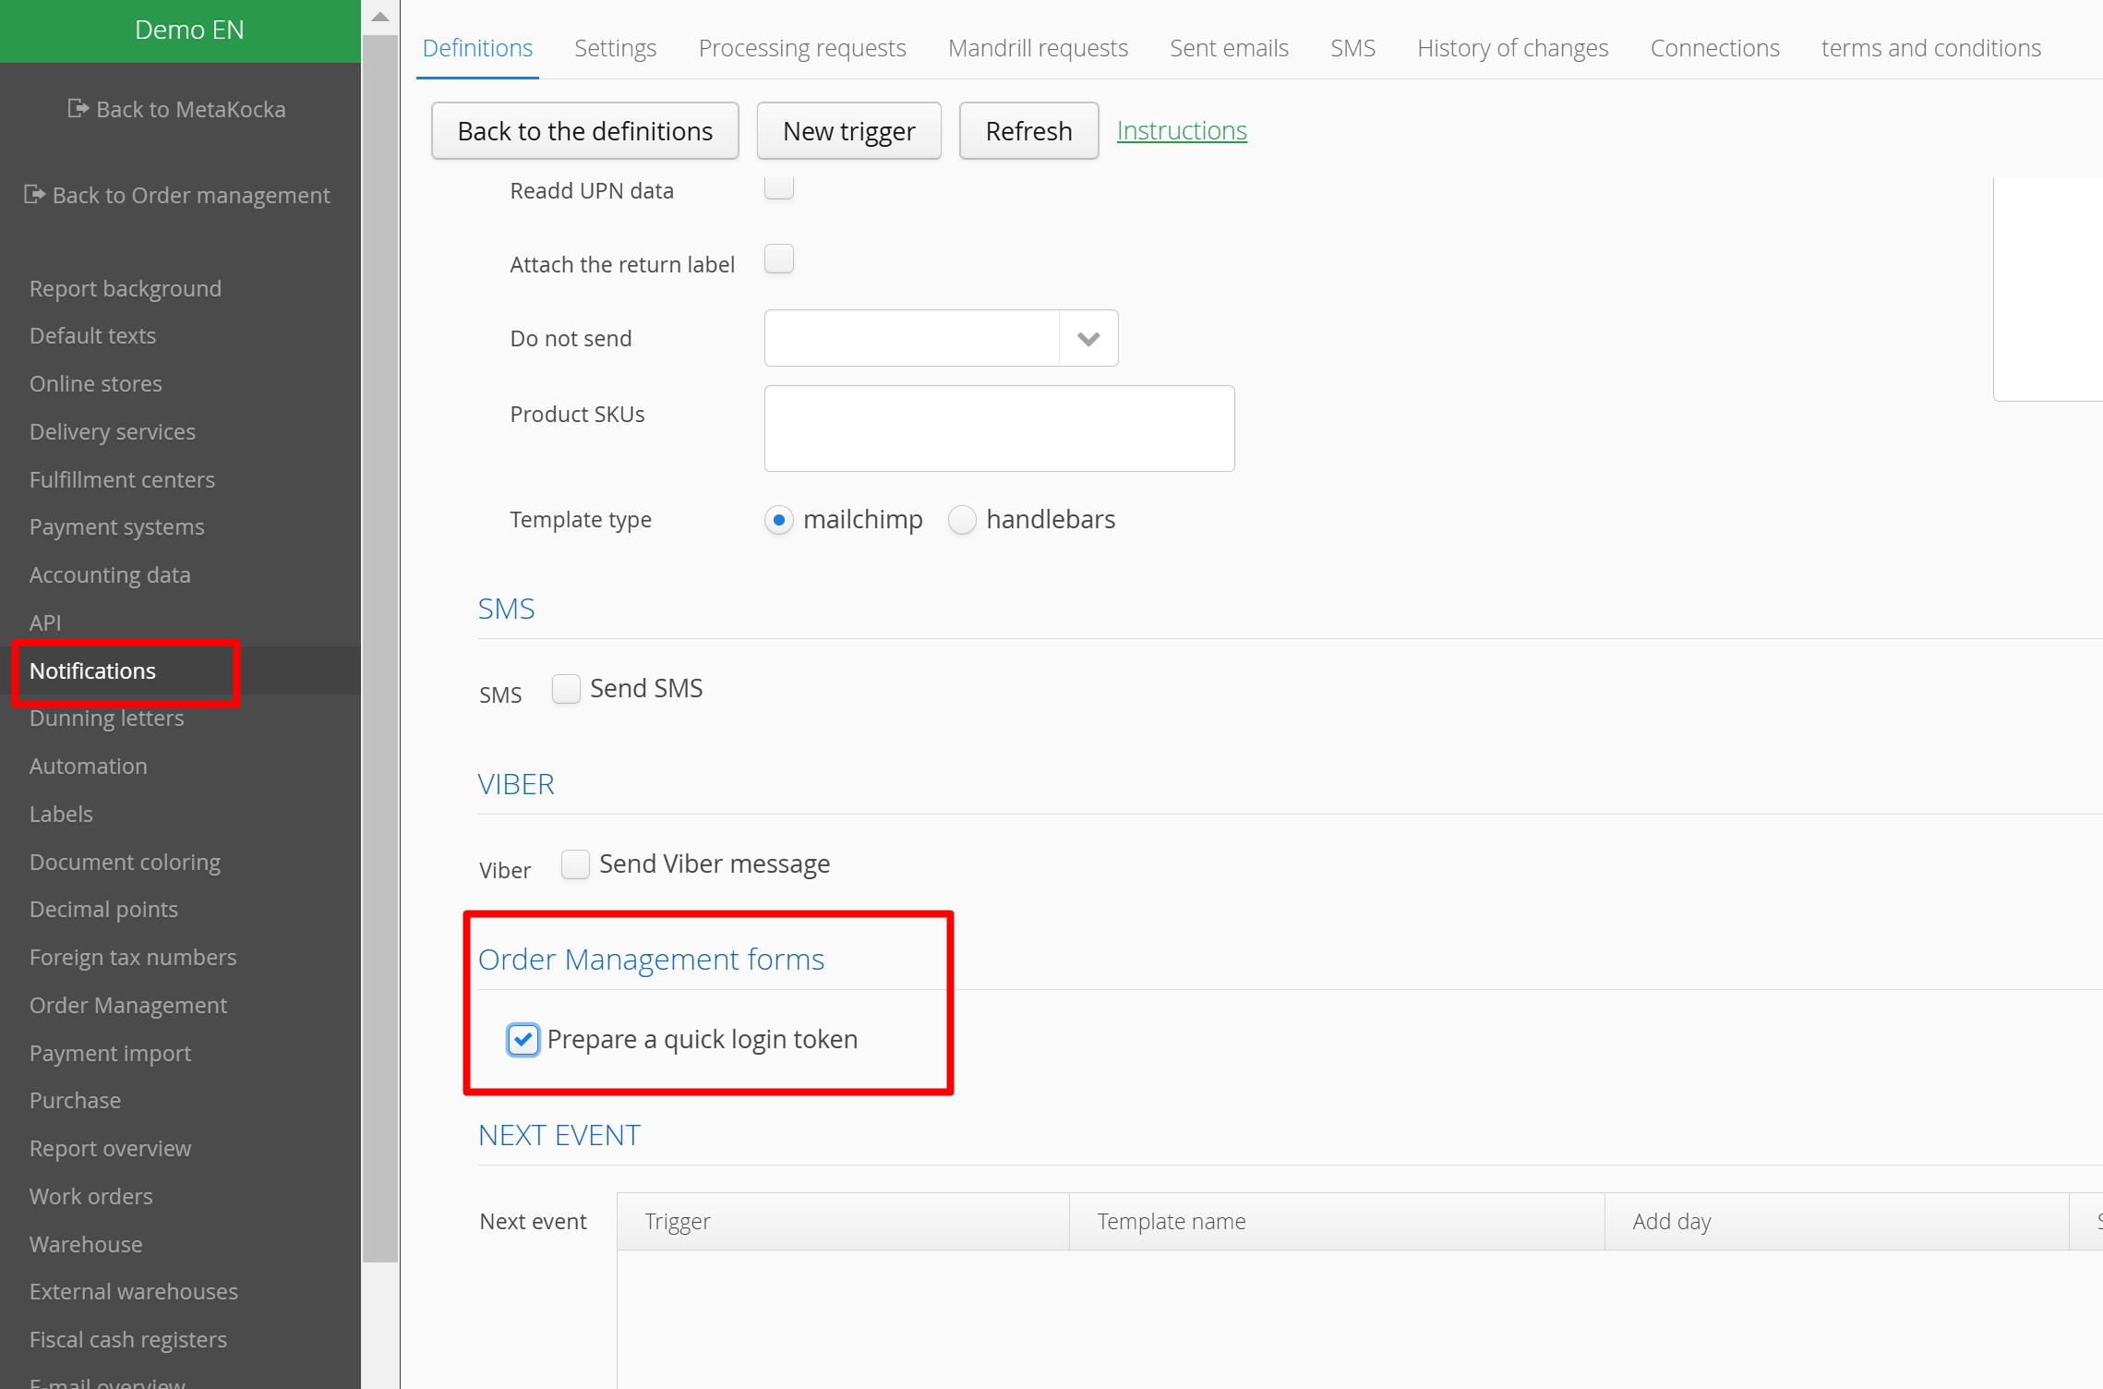Select the mailchimp radio button

tap(779, 520)
